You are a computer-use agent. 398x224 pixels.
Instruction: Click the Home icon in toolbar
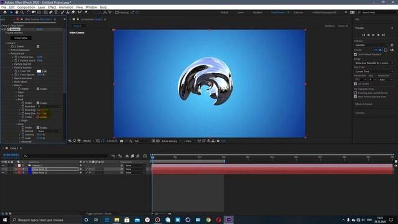tap(5, 12)
